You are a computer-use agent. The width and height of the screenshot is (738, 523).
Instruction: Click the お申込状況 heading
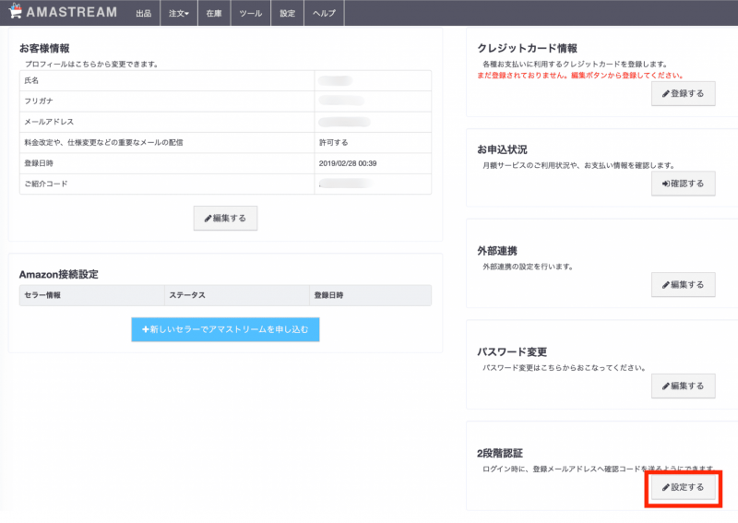point(502,149)
